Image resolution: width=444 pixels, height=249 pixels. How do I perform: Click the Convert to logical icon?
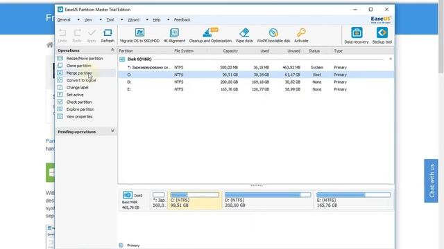[x=60, y=80]
